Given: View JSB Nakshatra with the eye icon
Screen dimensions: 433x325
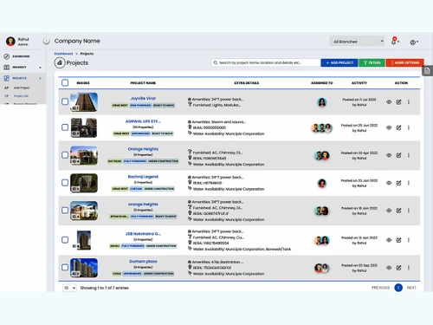Looking at the screenshot, I should point(389,240).
